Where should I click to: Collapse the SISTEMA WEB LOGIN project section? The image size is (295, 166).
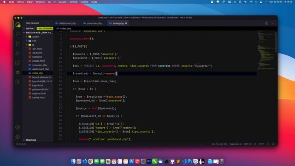point(38,33)
